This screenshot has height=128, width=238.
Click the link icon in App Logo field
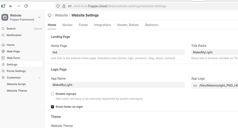[x=195, y=86]
